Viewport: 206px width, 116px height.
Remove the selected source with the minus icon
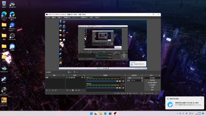(70, 90)
